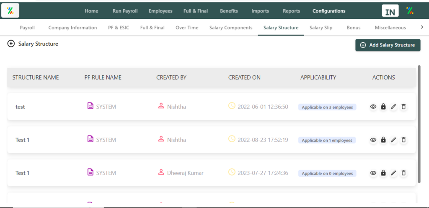
Task: Edit the Dheeraj Kumar 'Test 1' structure
Action: [x=393, y=173]
